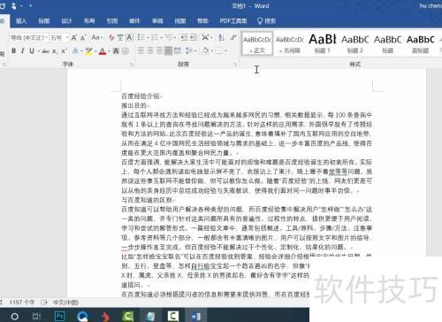
Task: Click the red font color swatch
Action: pos(103,51)
